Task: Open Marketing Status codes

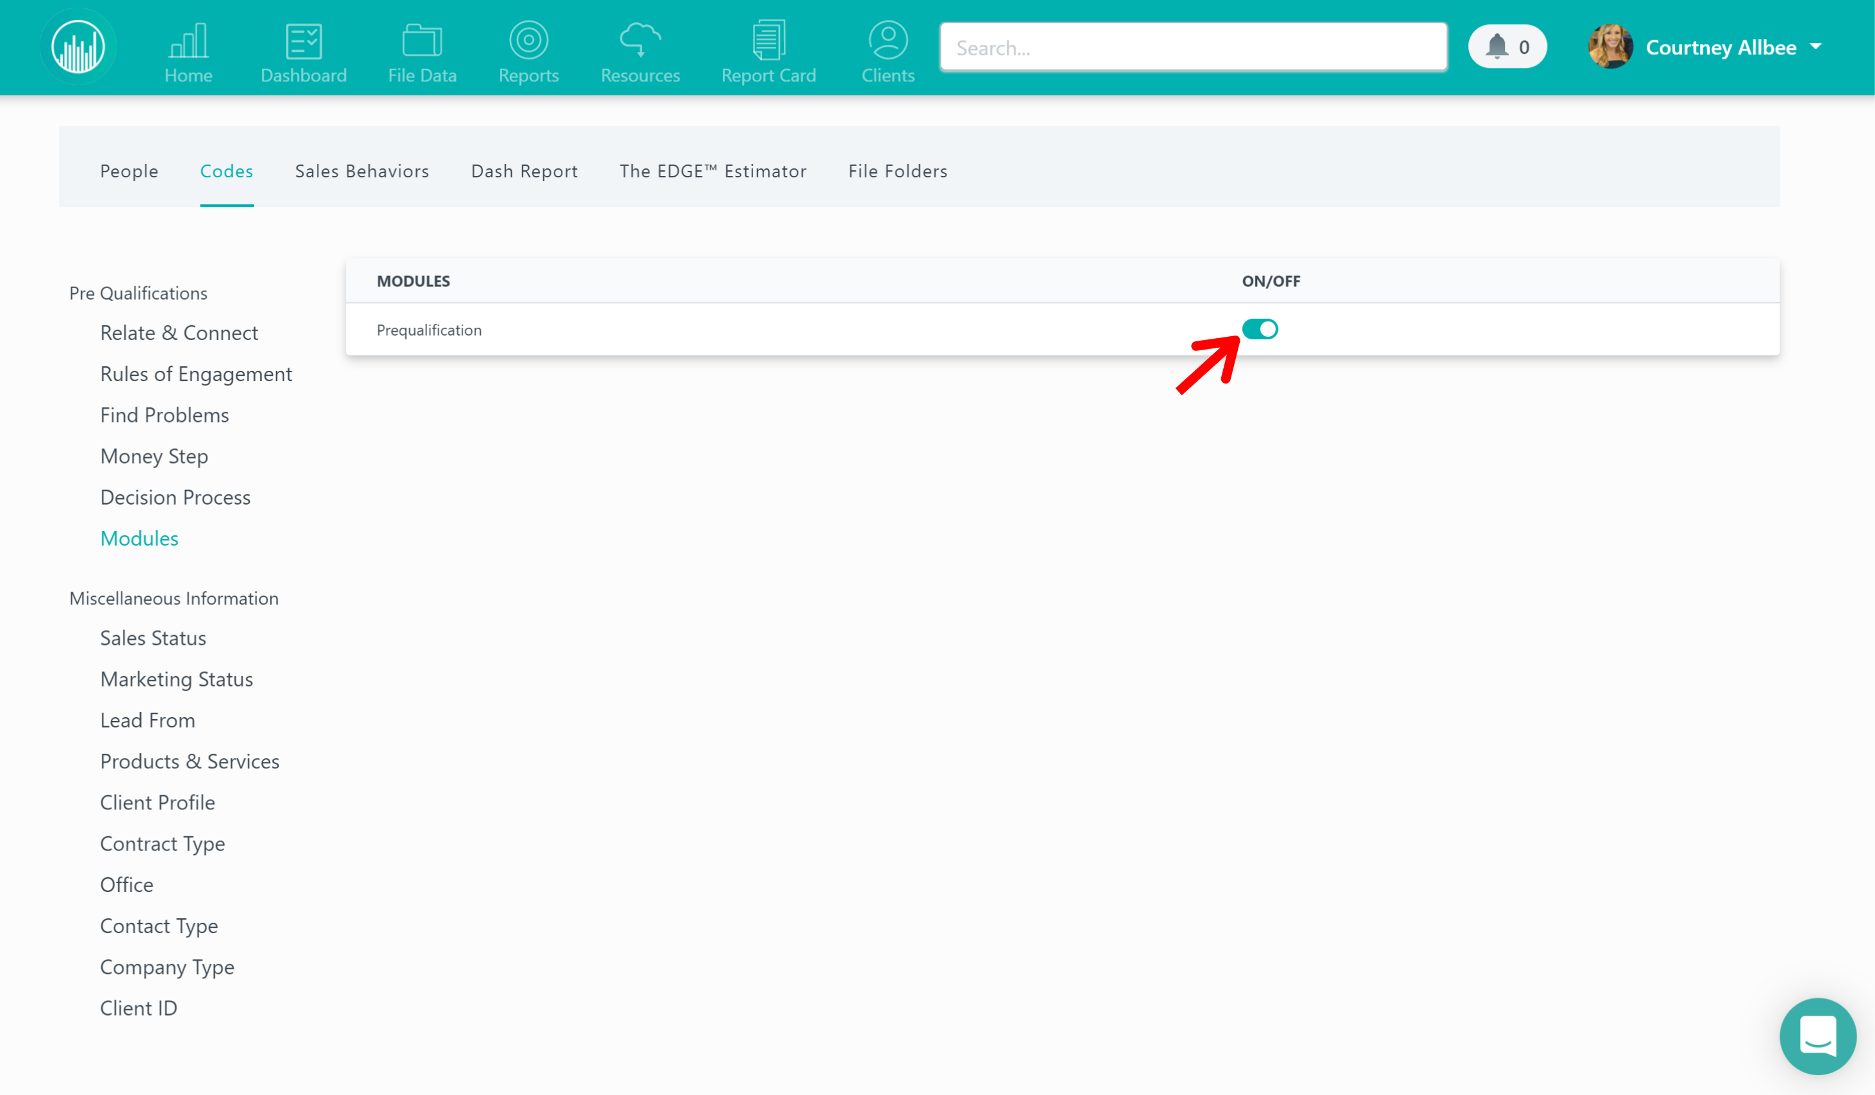Action: tap(176, 679)
